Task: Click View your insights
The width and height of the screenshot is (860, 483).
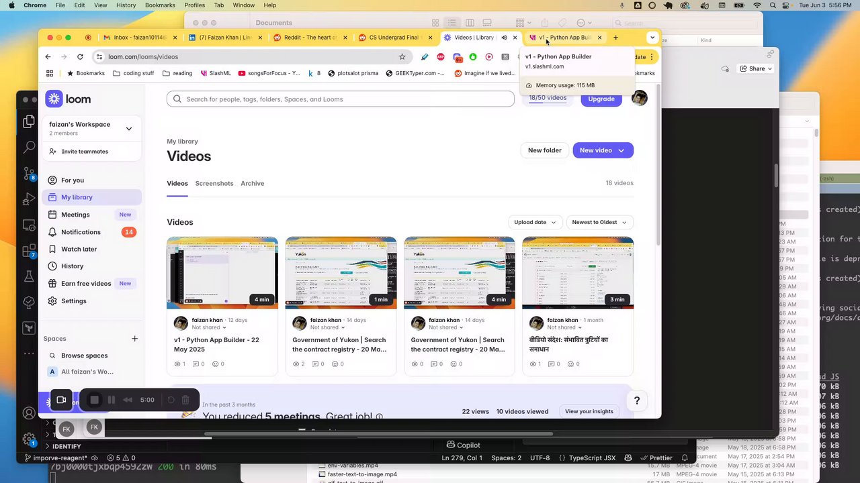Action: point(589,411)
